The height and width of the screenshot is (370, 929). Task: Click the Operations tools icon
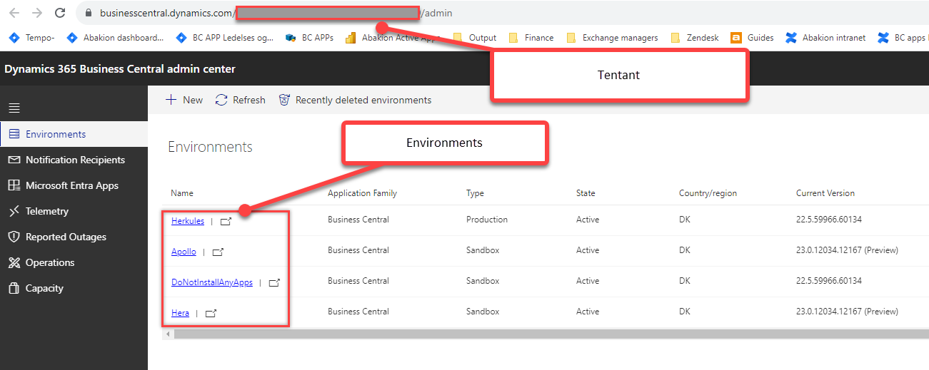coord(14,262)
